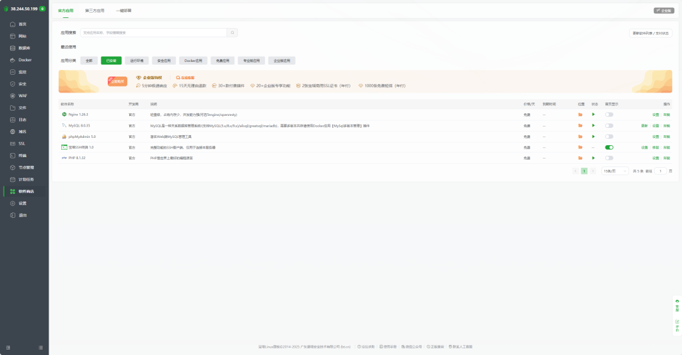Open the WAF sidebar item
The width and height of the screenshot is (682, 355).
(23, 96)
